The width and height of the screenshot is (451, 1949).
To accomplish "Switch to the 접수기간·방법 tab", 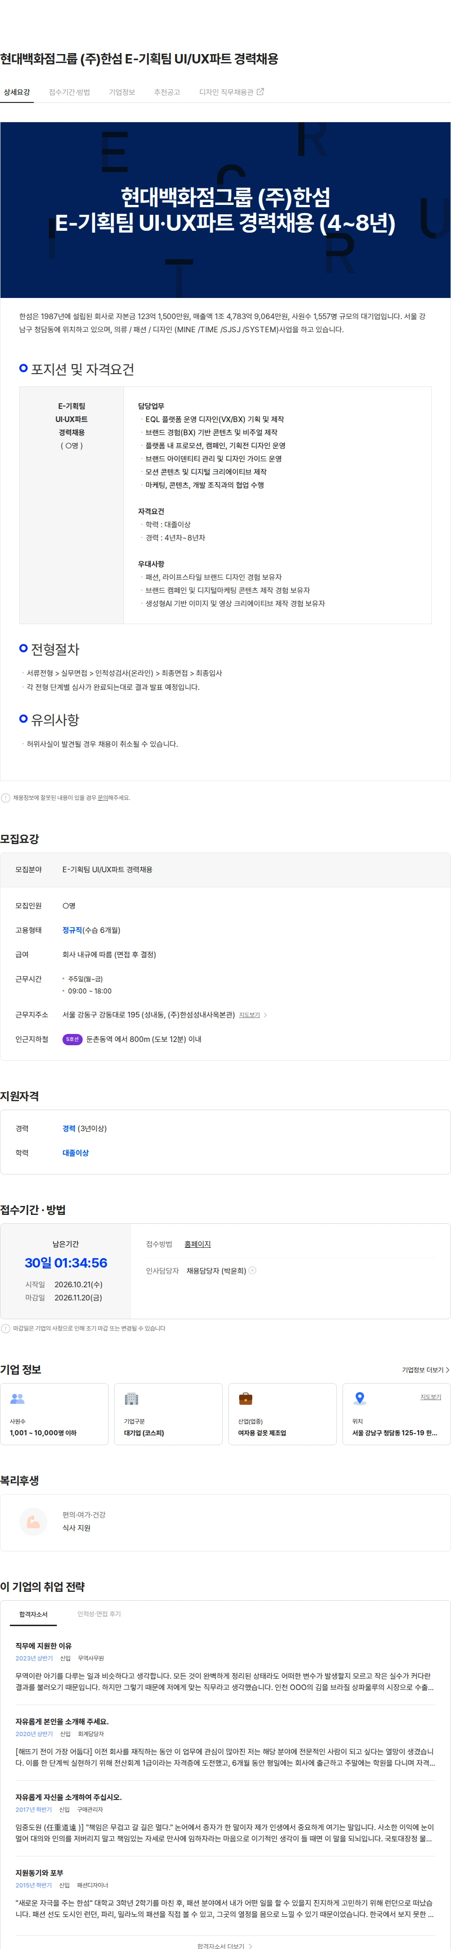I will point(70,92).
